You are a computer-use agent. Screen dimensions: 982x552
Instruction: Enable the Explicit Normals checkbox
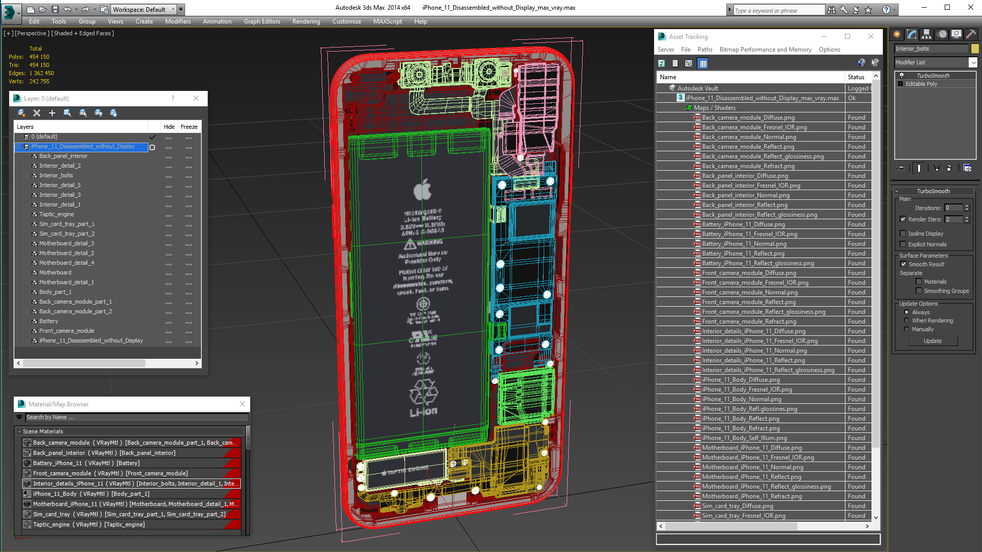point(903,244)
